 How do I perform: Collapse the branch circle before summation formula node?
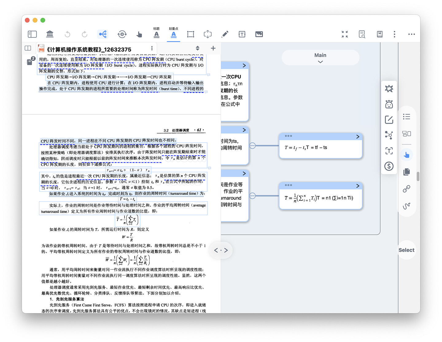[x=252, y=196]
